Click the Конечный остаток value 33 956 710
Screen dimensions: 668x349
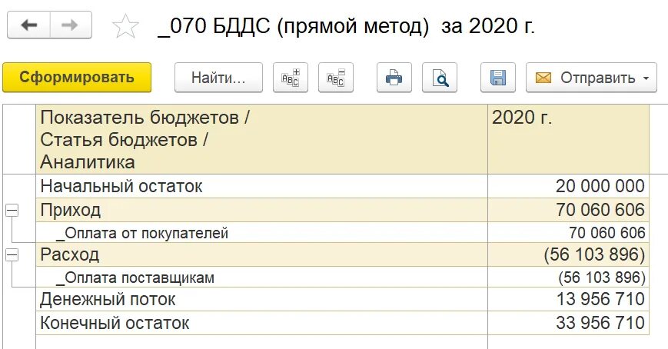[600, 323]
